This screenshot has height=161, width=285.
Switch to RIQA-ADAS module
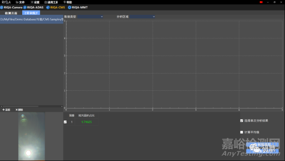point(35,8)
